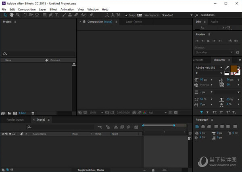
Task: Select the Pen tool
Action: click(51, 15)
